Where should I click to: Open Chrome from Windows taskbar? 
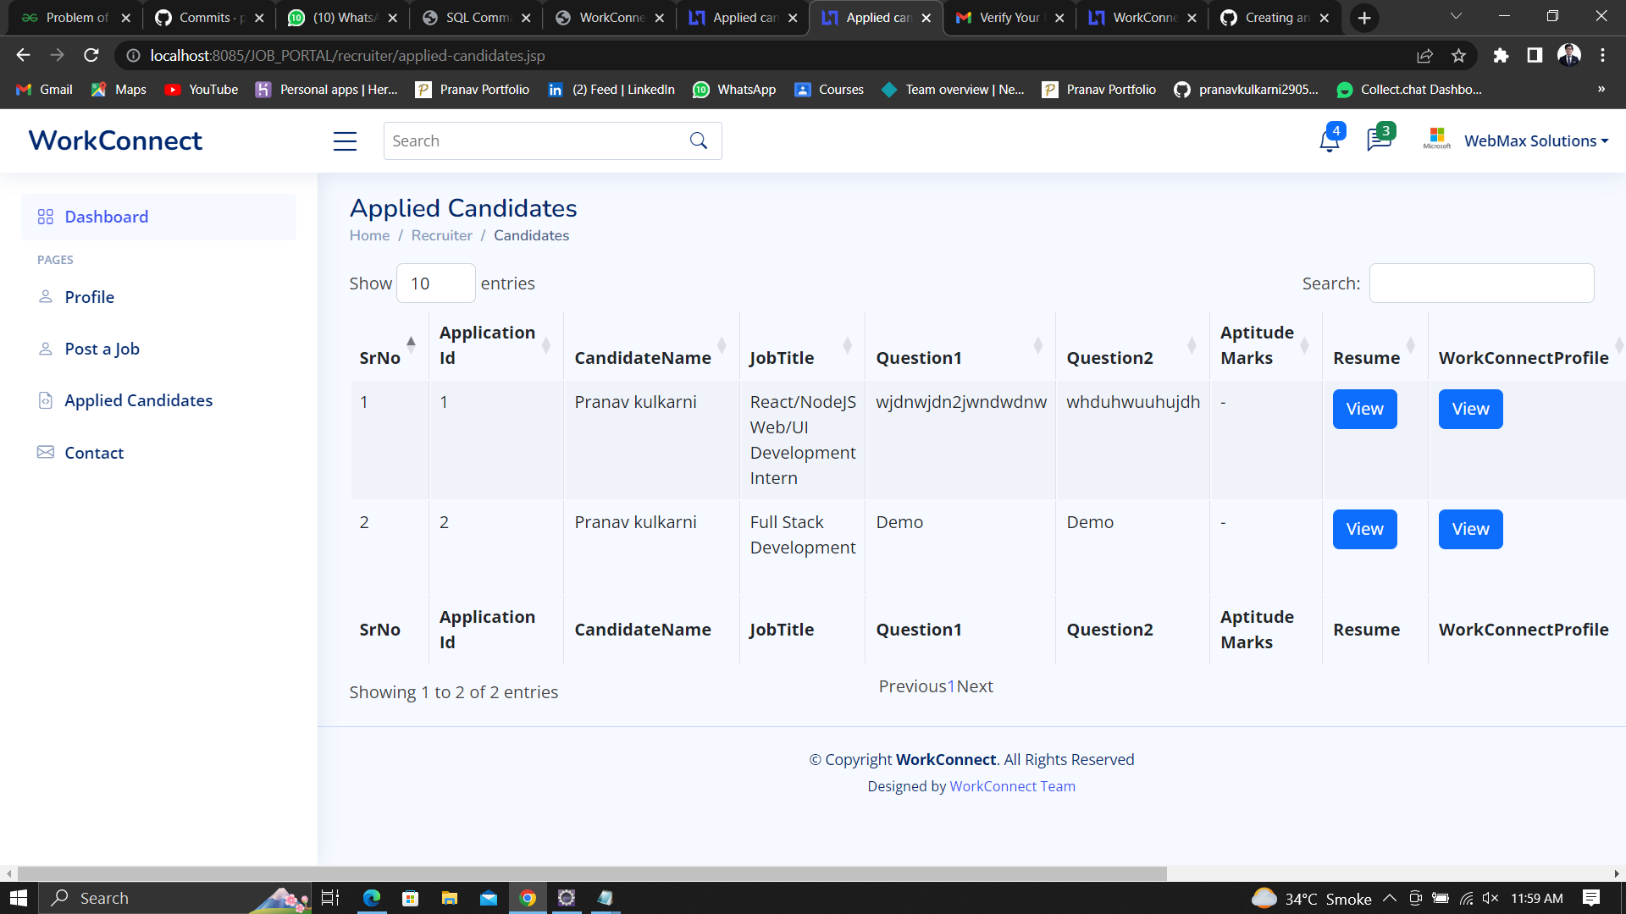pyautogui.click(x=528, y=898)
